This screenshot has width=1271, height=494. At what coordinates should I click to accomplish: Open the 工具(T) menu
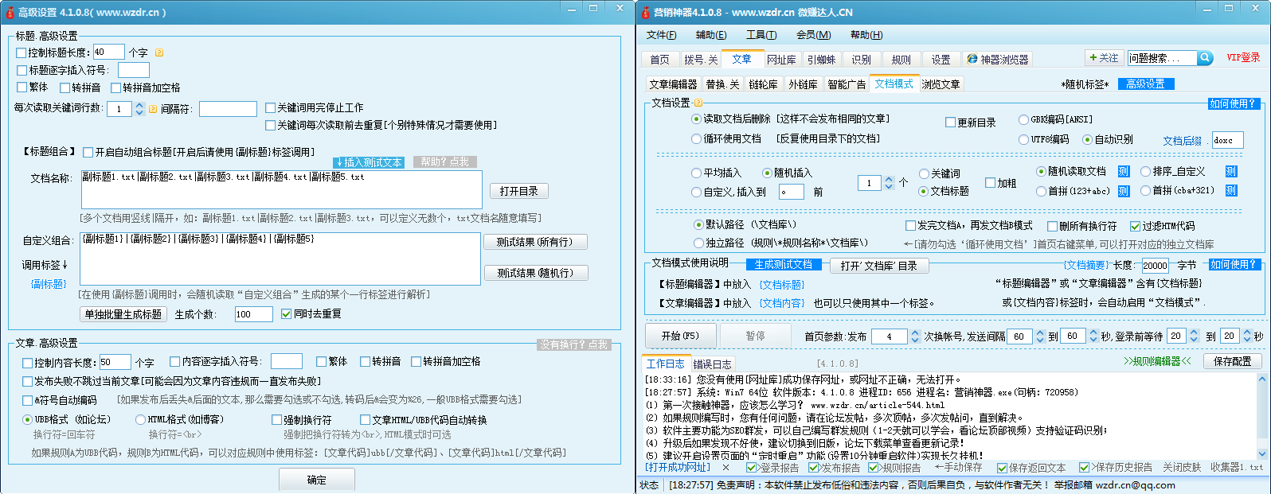[761, 35]
